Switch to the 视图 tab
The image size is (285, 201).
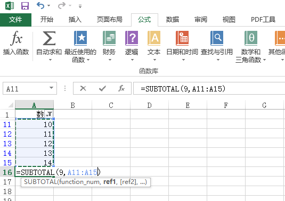coord(229,20)
